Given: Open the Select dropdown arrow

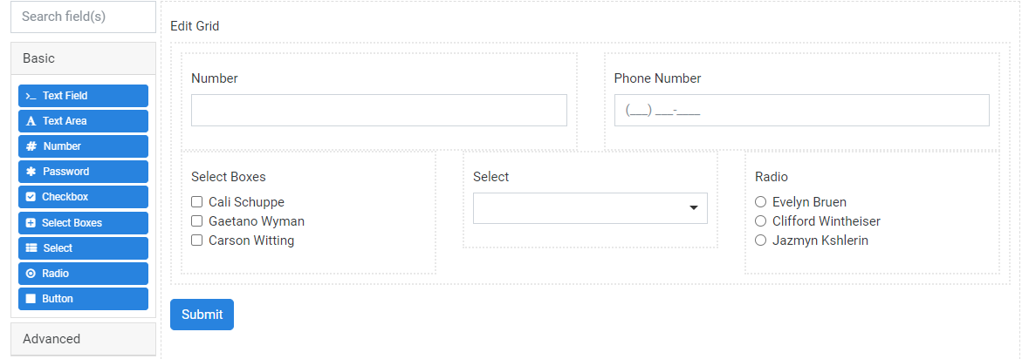Looking at the screenshot, I should pos(694,208).
